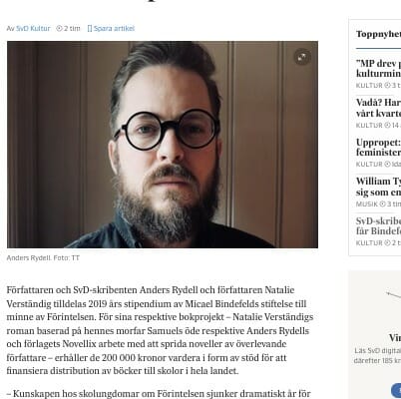The image size is (401, 399).
Task: Click the Toppnyheter section heading
Action: coord(378,34)
